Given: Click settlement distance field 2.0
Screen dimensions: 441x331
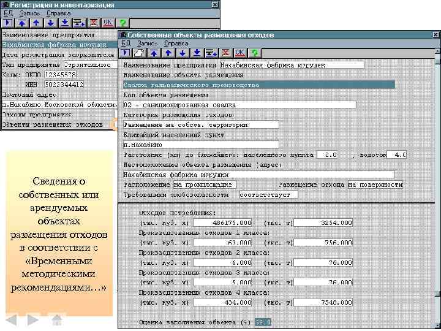Looking at the screenshot, I should 327,155.
